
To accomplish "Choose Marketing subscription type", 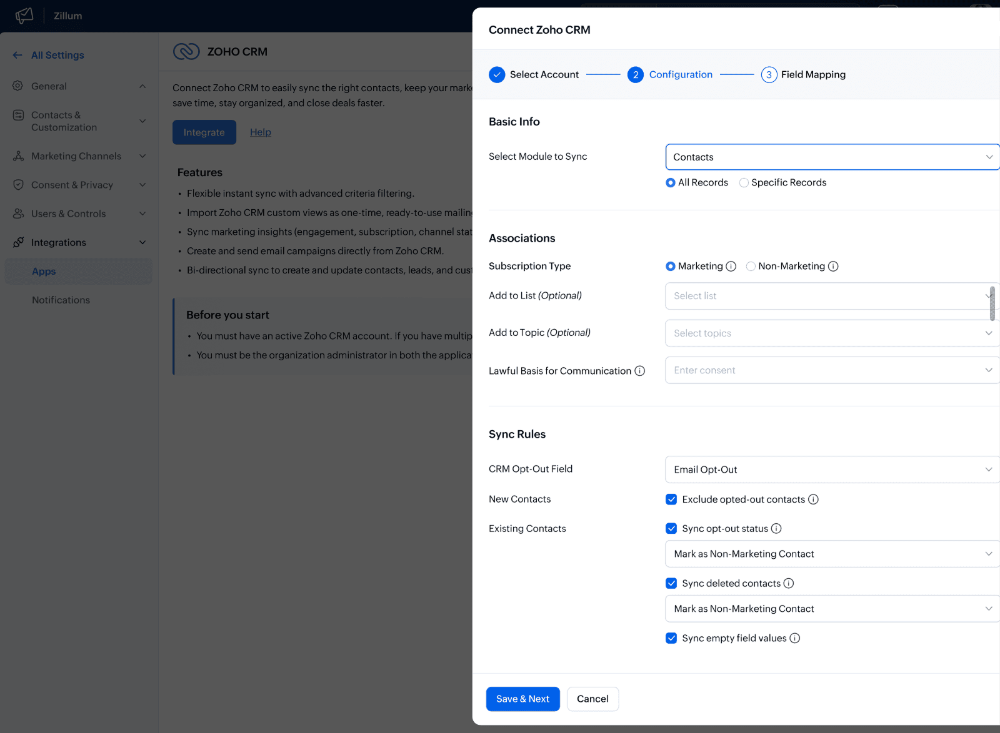I will click(x=671, y=266).
